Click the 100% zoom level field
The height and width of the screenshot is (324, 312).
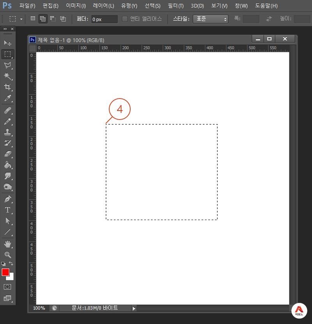39,308
